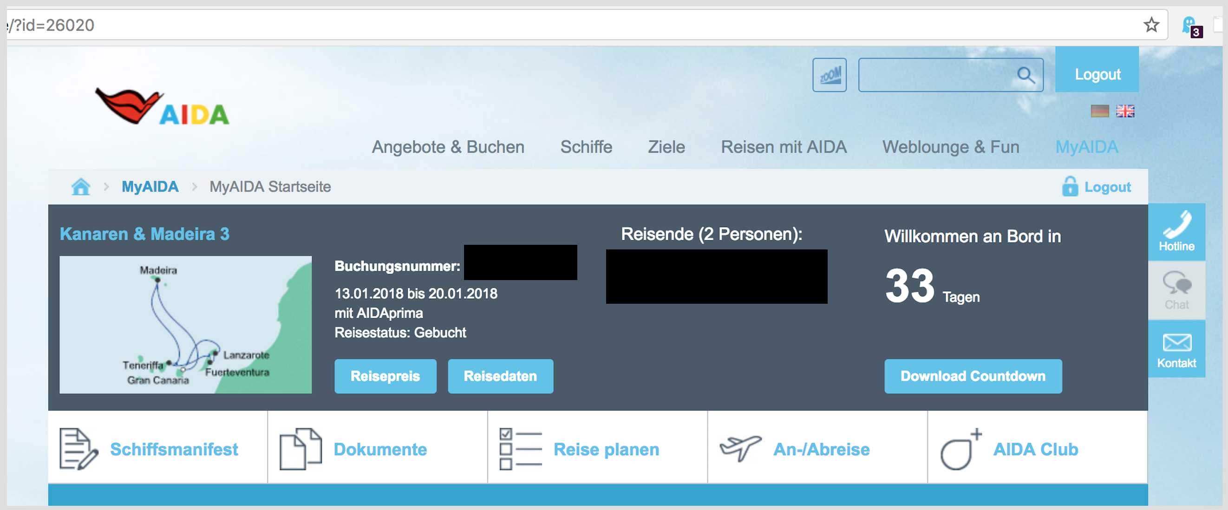Click the Download Countdown button
Image resolution: width=1228 pixels, height=510 pixels.
(x=973, y=376)
